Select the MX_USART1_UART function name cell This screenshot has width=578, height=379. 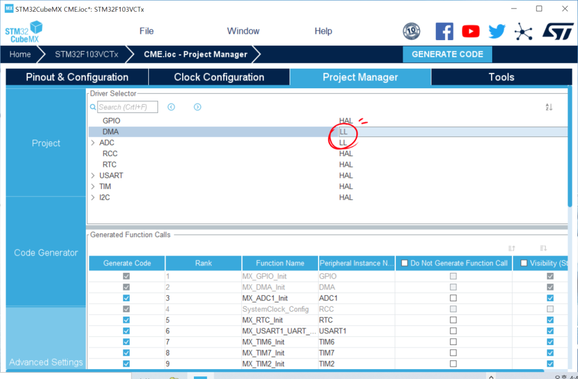point(280,331)
